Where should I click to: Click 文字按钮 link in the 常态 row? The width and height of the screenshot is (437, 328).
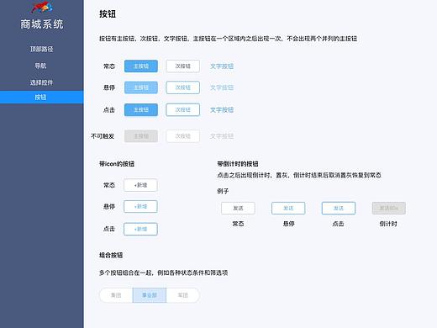222,66
